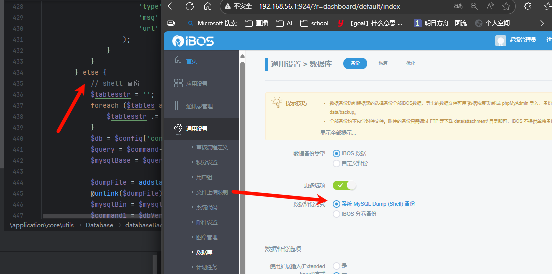Open the browser extensions puzzle icon
The height and width of the screenshot is (274, 552).
tap(528, 6)
